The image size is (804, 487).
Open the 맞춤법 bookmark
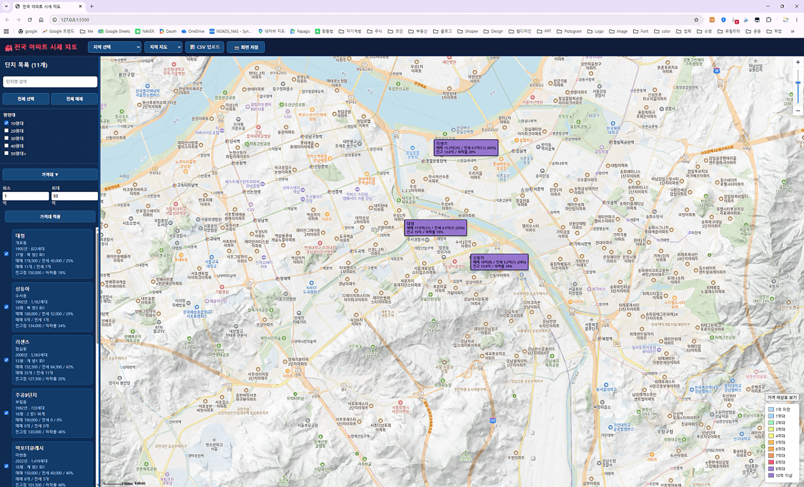(x=324, y=31)
